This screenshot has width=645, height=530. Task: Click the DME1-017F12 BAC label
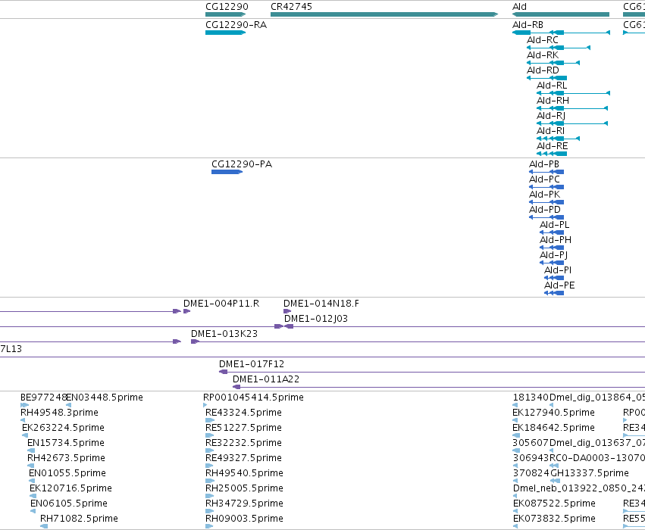pos(252,364)
